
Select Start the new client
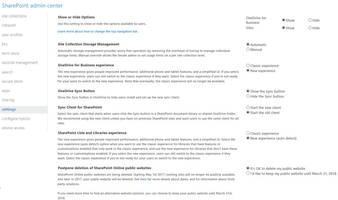(x=248, y=108)
